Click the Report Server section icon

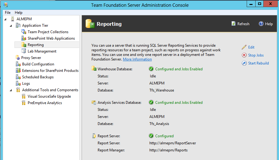94,136
